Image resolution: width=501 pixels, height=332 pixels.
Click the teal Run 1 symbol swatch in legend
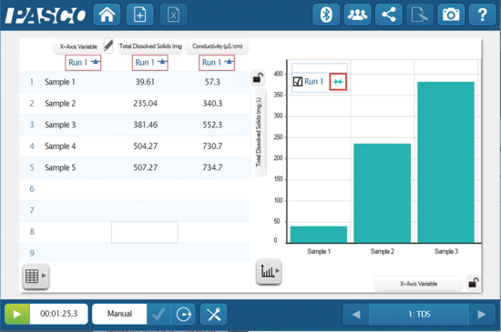point(338,82)
